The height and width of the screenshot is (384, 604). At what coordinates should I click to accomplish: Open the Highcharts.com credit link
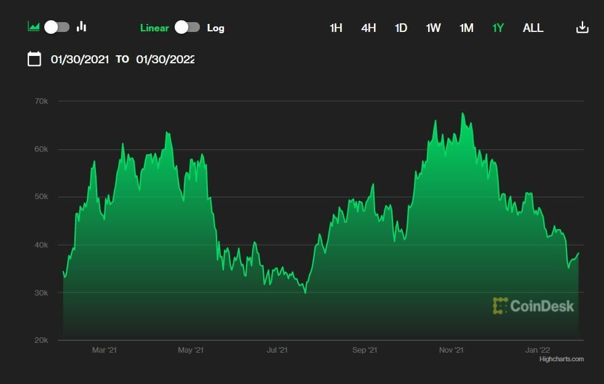click(561, 359)
